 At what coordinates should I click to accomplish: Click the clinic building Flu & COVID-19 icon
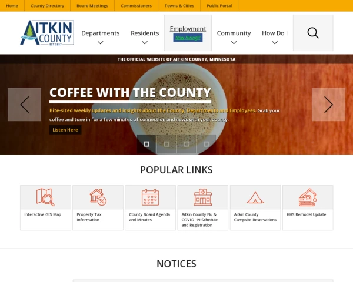203,197
